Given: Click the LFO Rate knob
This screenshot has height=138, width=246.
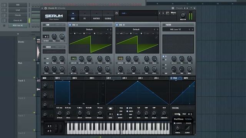Looking at the screenshot, I should click(138, 113).
